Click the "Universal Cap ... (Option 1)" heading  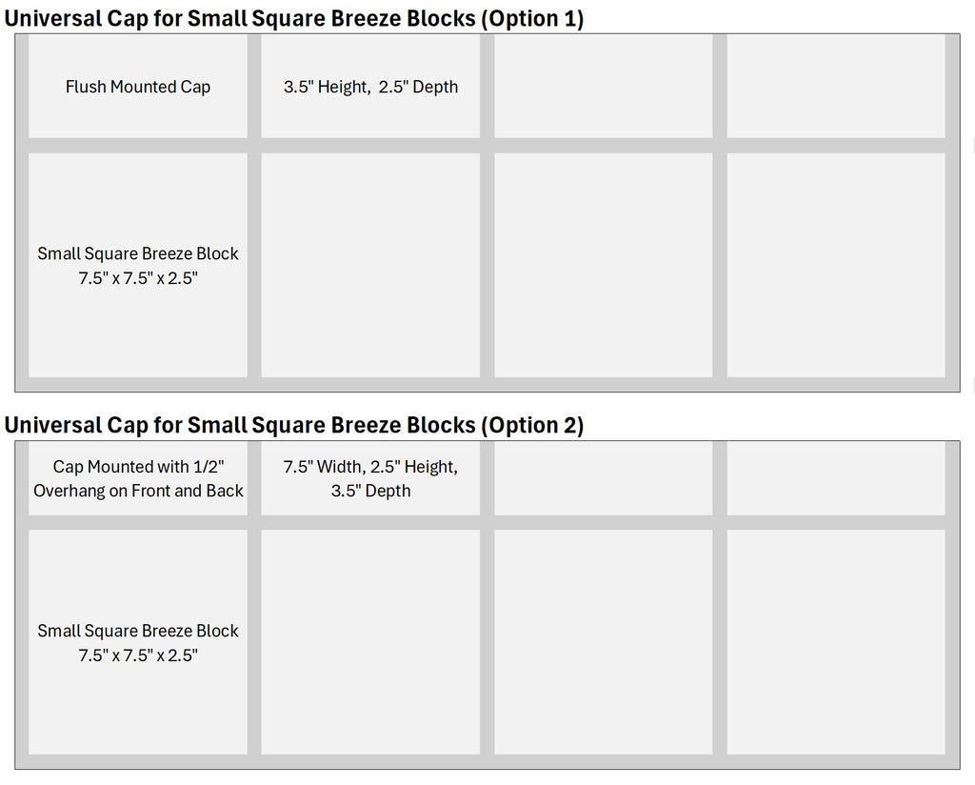294,18
